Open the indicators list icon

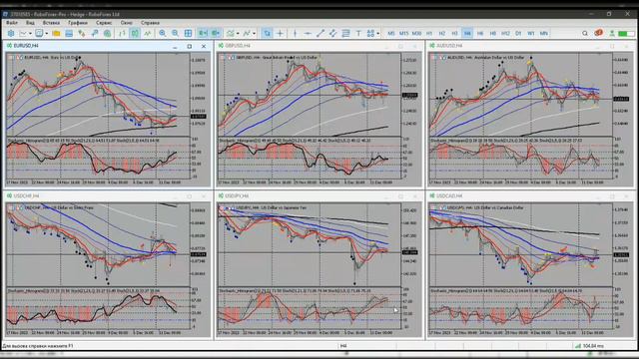click(x=231, y=33)
